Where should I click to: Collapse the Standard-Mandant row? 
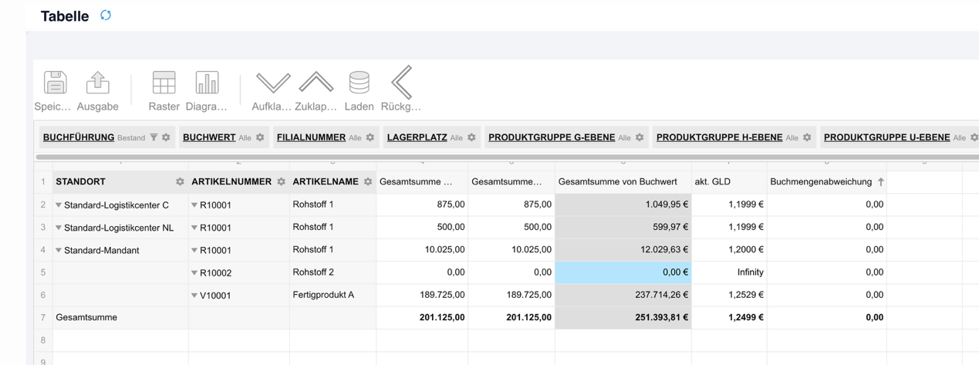pos(59,251)
